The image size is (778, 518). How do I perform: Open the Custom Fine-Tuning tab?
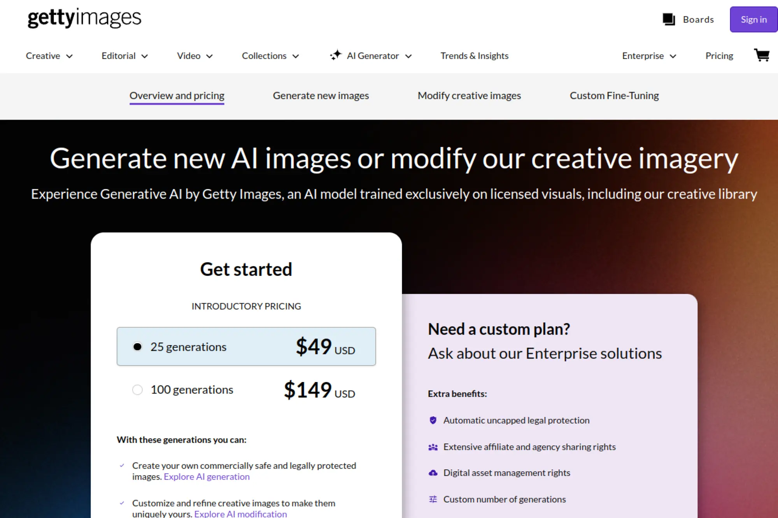614,95
